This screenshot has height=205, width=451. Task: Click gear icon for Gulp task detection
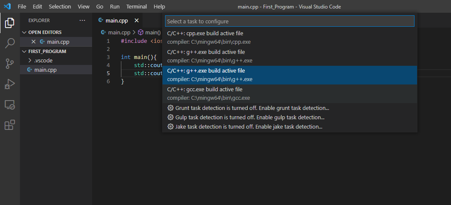(171, 117)
